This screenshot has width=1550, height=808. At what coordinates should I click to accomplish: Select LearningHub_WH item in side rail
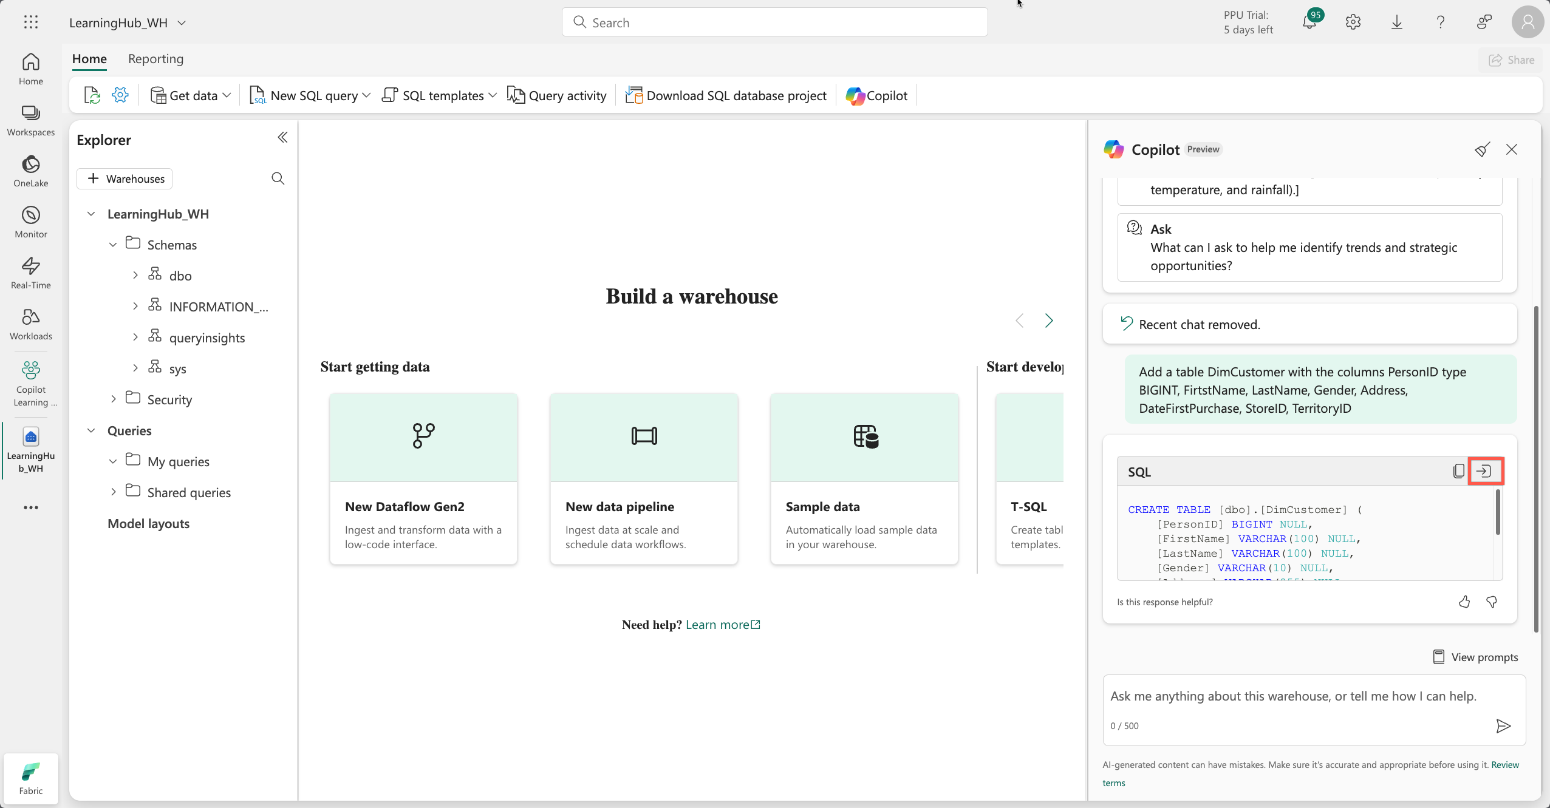[x=31, y=450]
